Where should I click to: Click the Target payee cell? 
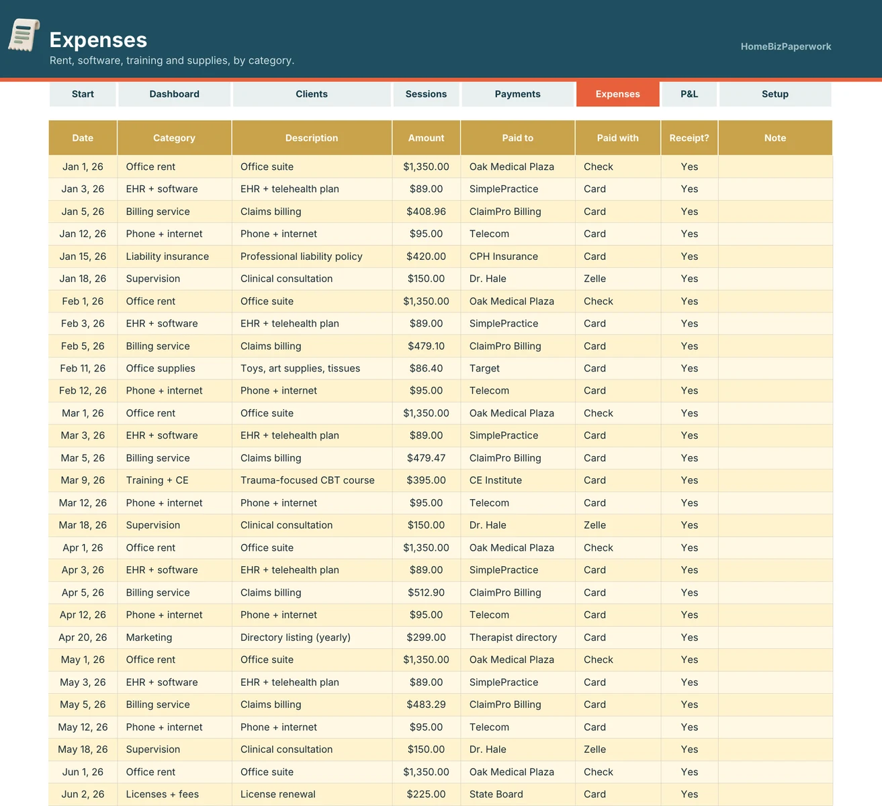[x=517, y=368]
